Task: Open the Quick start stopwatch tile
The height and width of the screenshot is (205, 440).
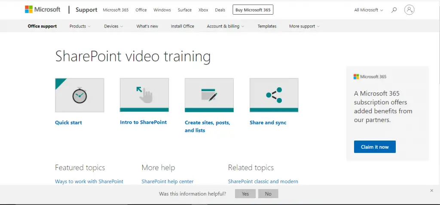Action: pos(79,95)
